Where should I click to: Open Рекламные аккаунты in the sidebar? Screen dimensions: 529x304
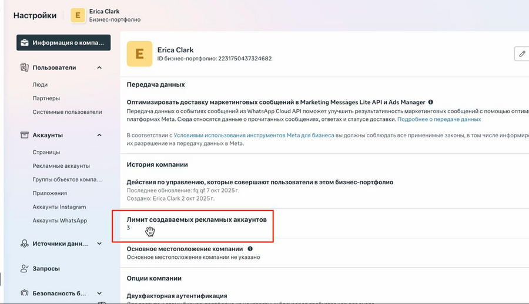[61, 166]
